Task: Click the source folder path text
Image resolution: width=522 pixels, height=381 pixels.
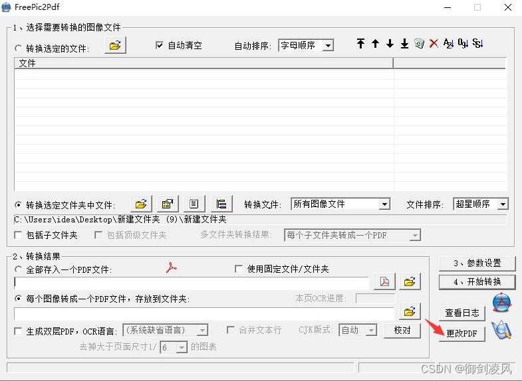Action: point(120,220)
